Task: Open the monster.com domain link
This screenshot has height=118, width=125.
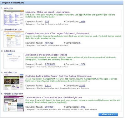Action: [x=10, y=72]
